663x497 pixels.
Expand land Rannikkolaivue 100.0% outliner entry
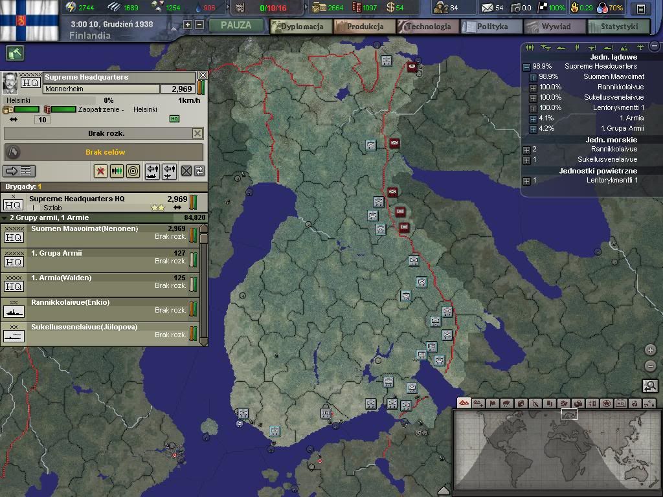pyautogui.click(x=533, y=87)
